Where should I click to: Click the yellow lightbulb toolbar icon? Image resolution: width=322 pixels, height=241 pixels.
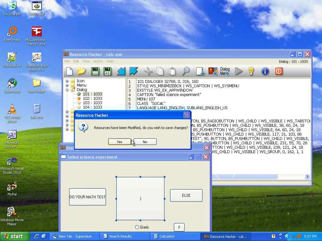251,71
